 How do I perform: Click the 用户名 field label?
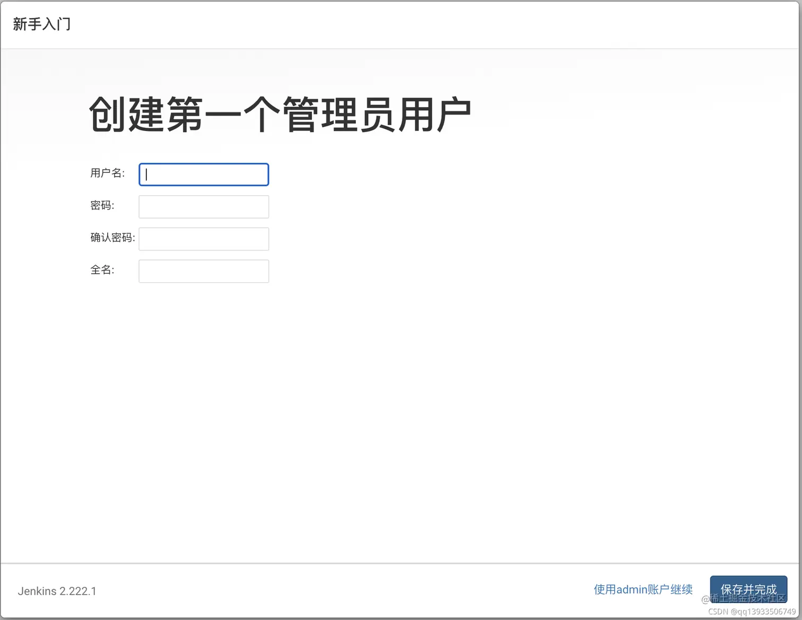pyautogui.click(x=107, y=173)
